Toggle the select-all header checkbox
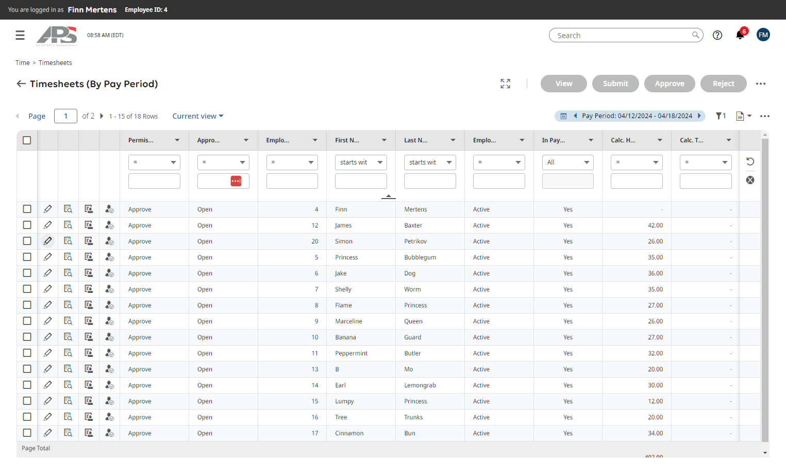The width and height of the screenshot is (786, 474). 27,140
